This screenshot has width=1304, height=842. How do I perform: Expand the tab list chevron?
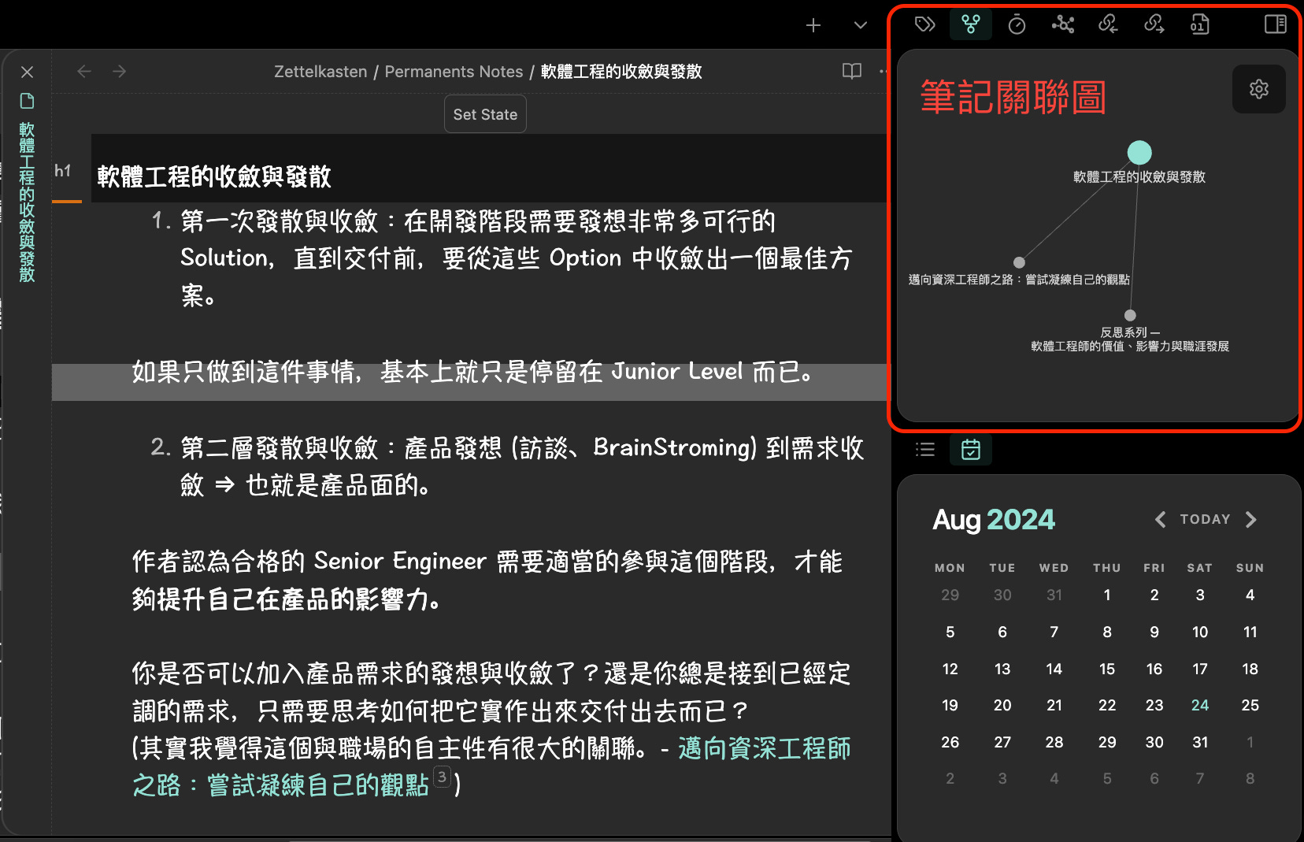click(x=861, y=25)
